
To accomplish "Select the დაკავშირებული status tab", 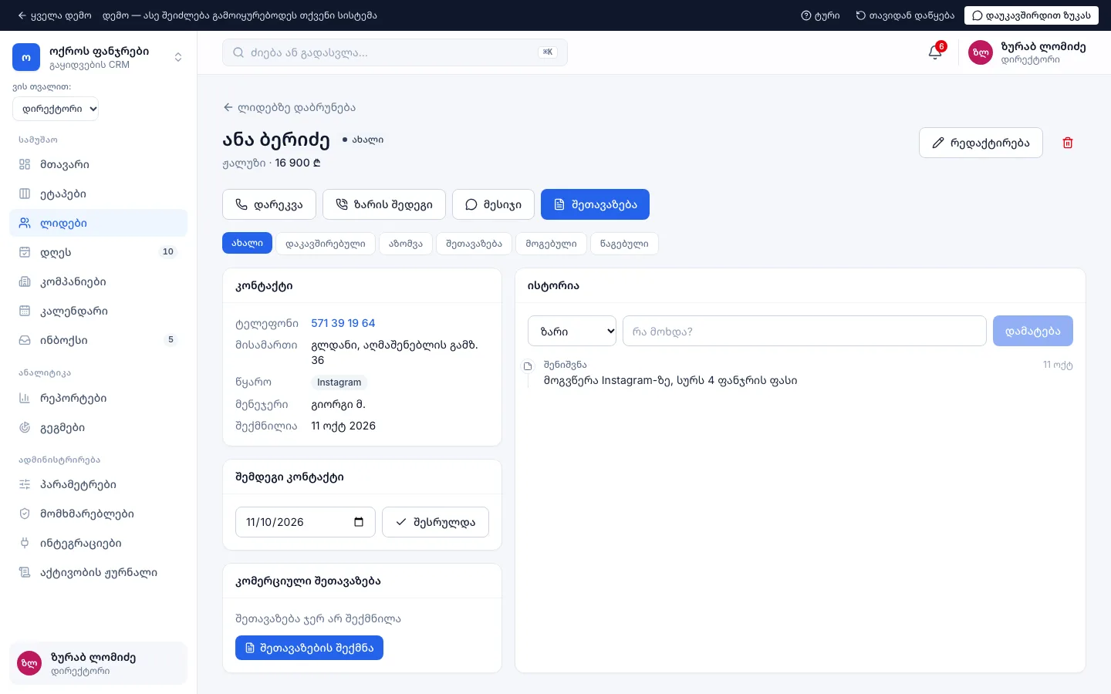I will pos(325,244).
